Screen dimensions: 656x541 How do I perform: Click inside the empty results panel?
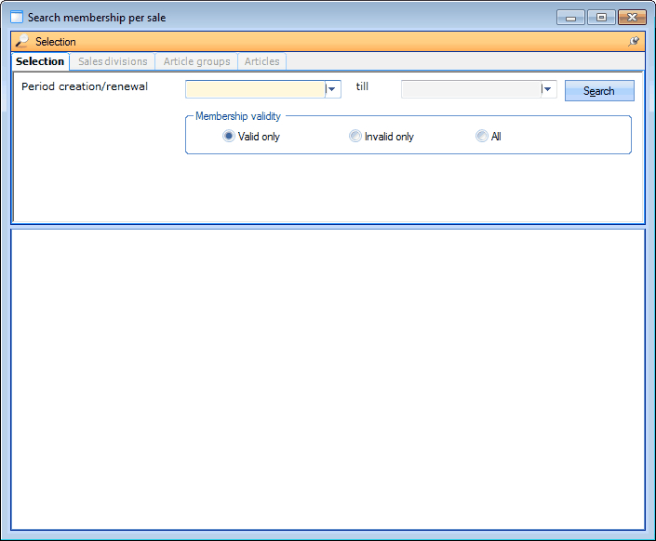pyautogui.click(x=328, y=379)
